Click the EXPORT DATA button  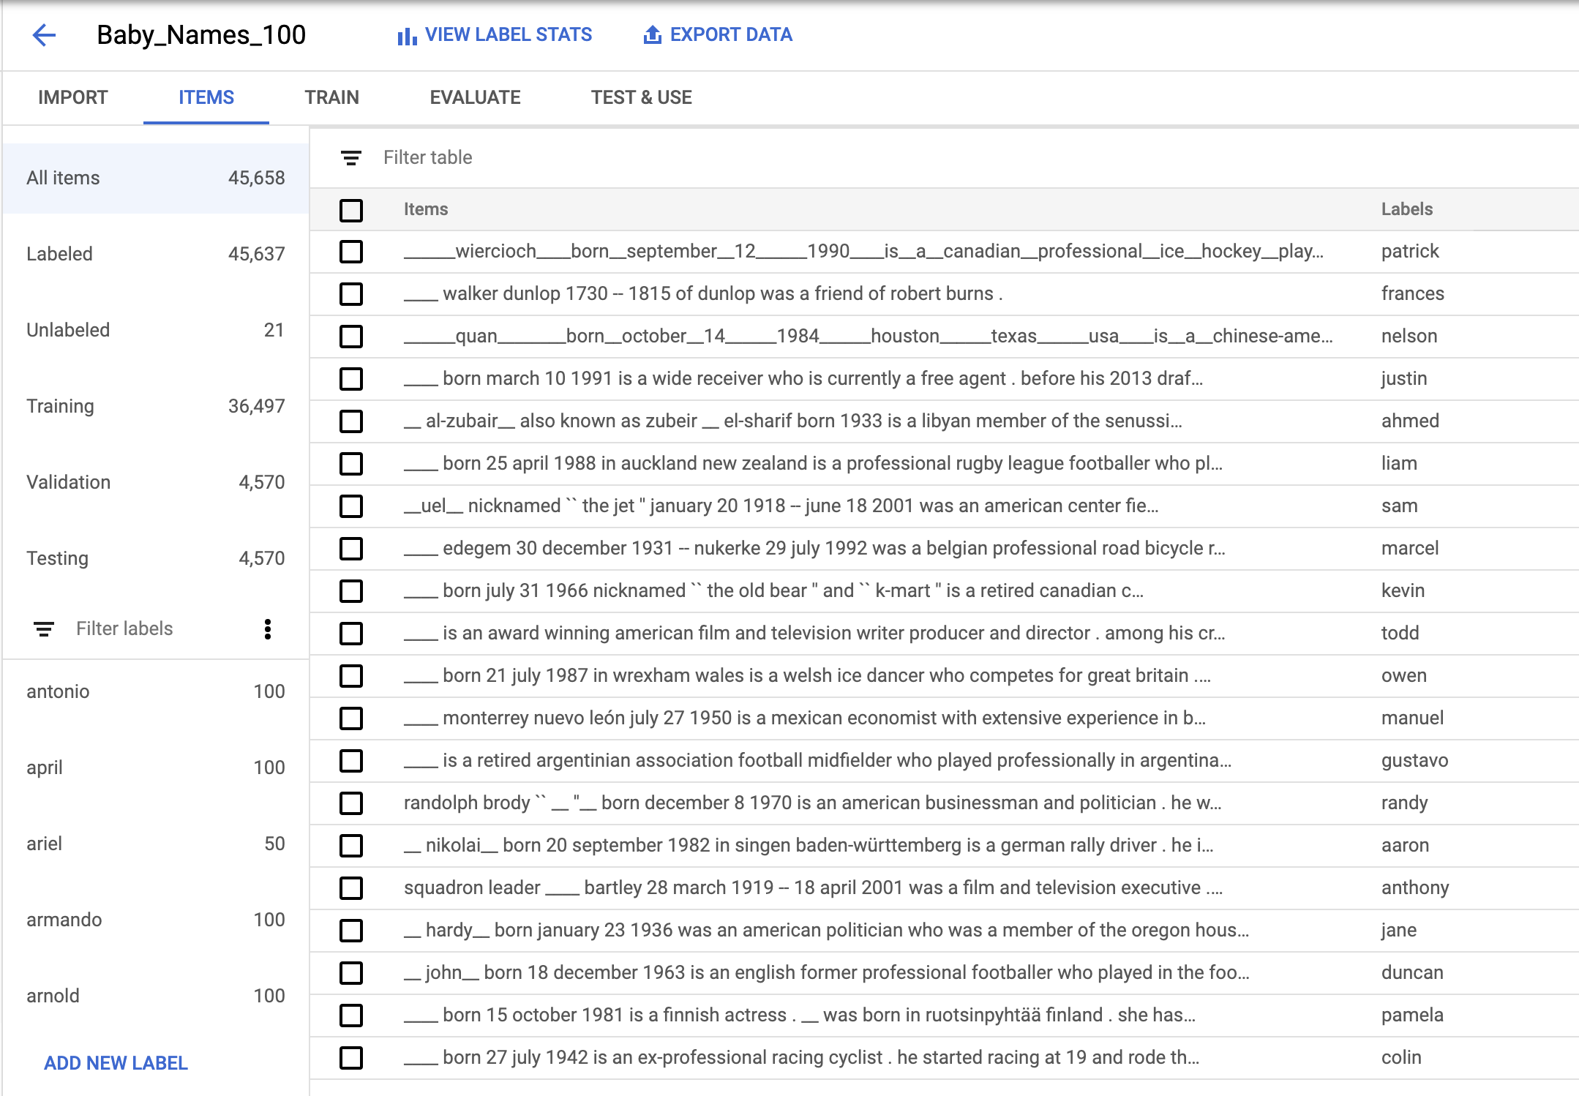click(x=720, y=34)
